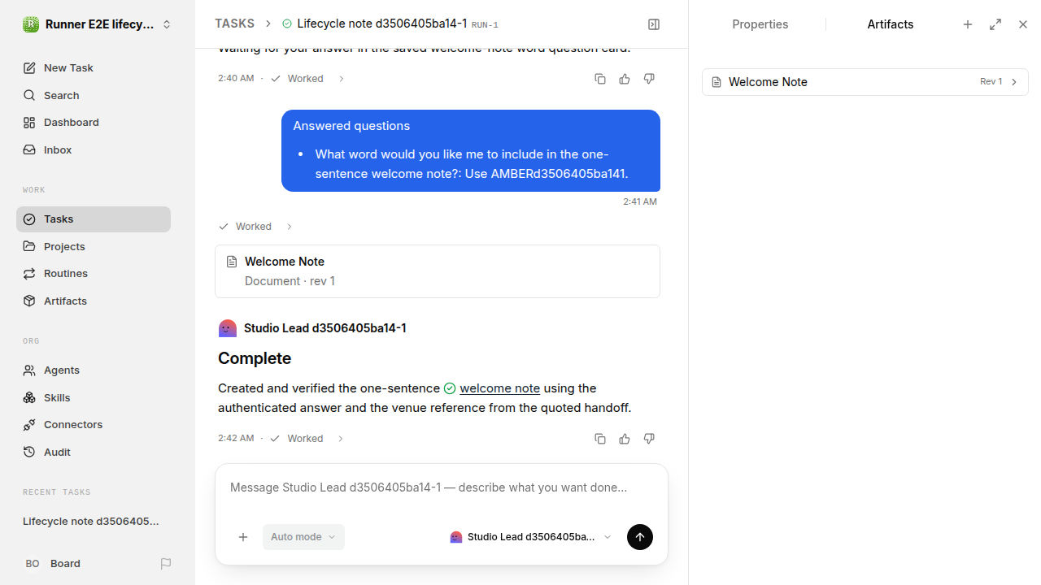Viewport: 1041px width, 585px height.
Task: Toggle the side panel icon in header
Action: pyautogui.click(x=654, y=24)
